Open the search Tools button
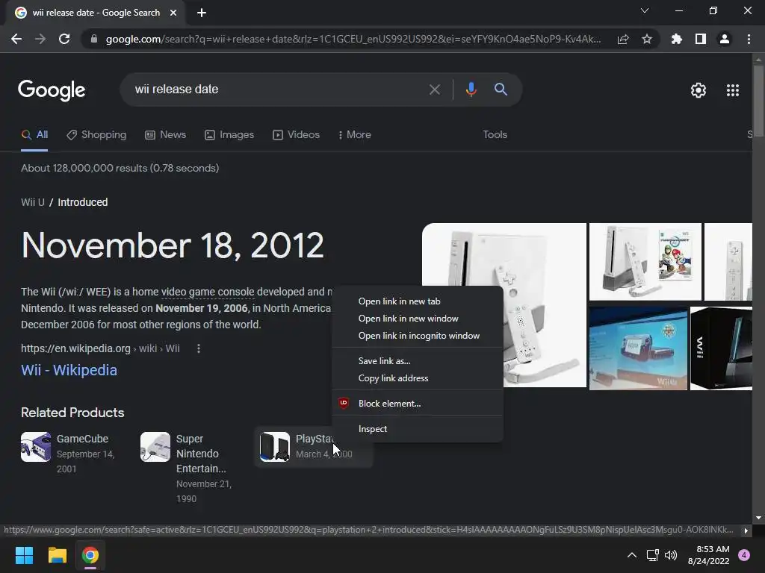Viewport: 765px width, 573px height. (495, 135)
